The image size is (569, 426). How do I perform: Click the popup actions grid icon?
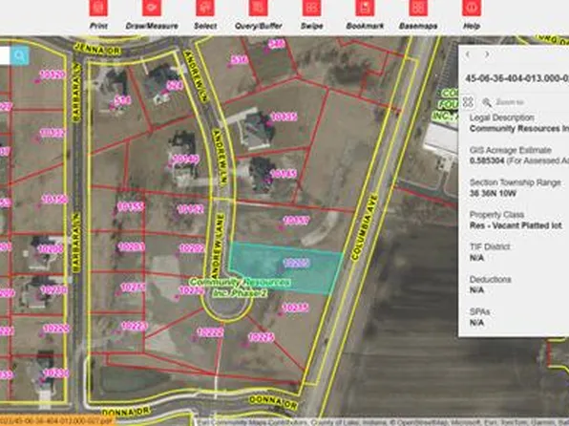click(468, 102)
